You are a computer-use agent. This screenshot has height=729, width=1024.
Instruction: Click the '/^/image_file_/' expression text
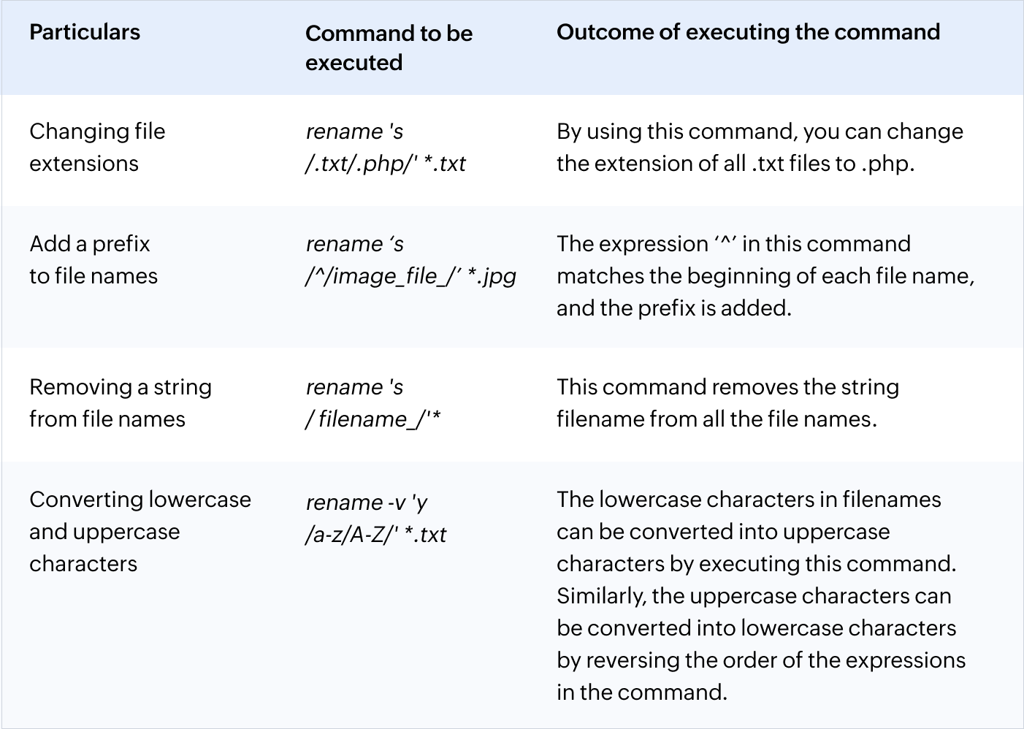(x=383, y=276)
